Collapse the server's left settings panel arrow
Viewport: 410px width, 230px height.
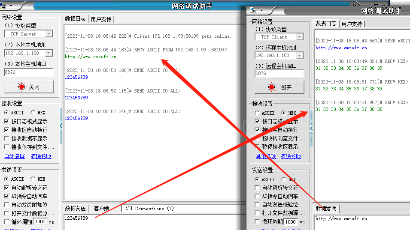coord(61,125)
